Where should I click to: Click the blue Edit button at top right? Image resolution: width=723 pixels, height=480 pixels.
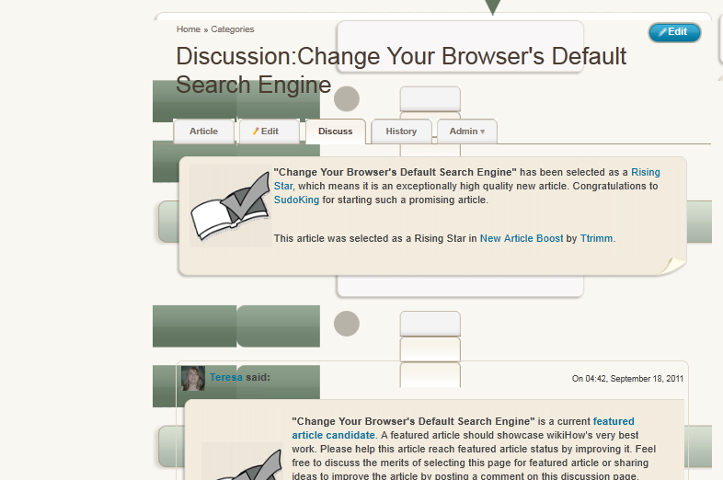point(674,32)
